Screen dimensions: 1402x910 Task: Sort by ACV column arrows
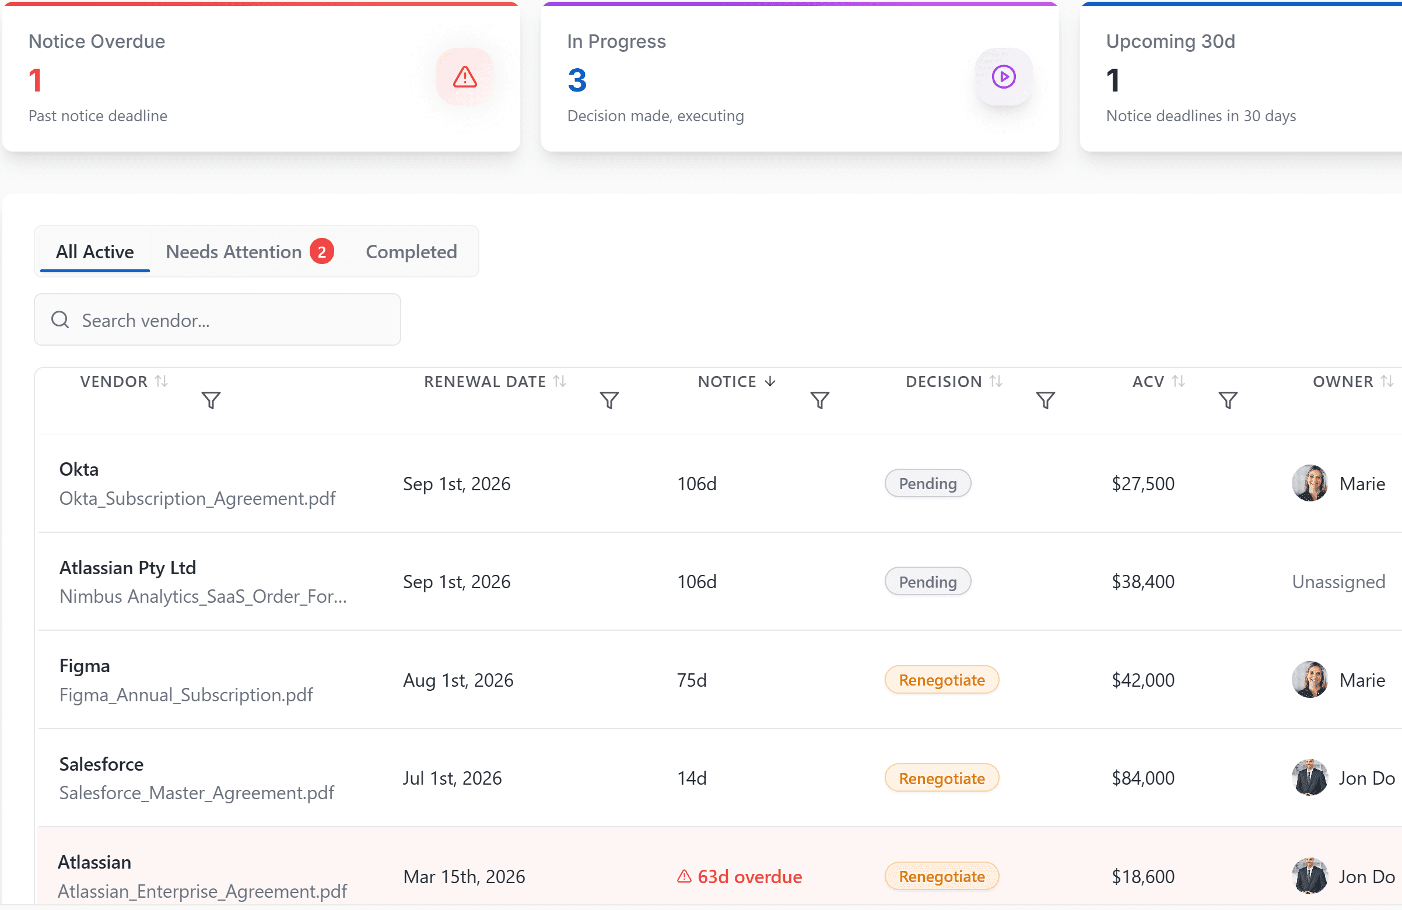(1178, 382)
